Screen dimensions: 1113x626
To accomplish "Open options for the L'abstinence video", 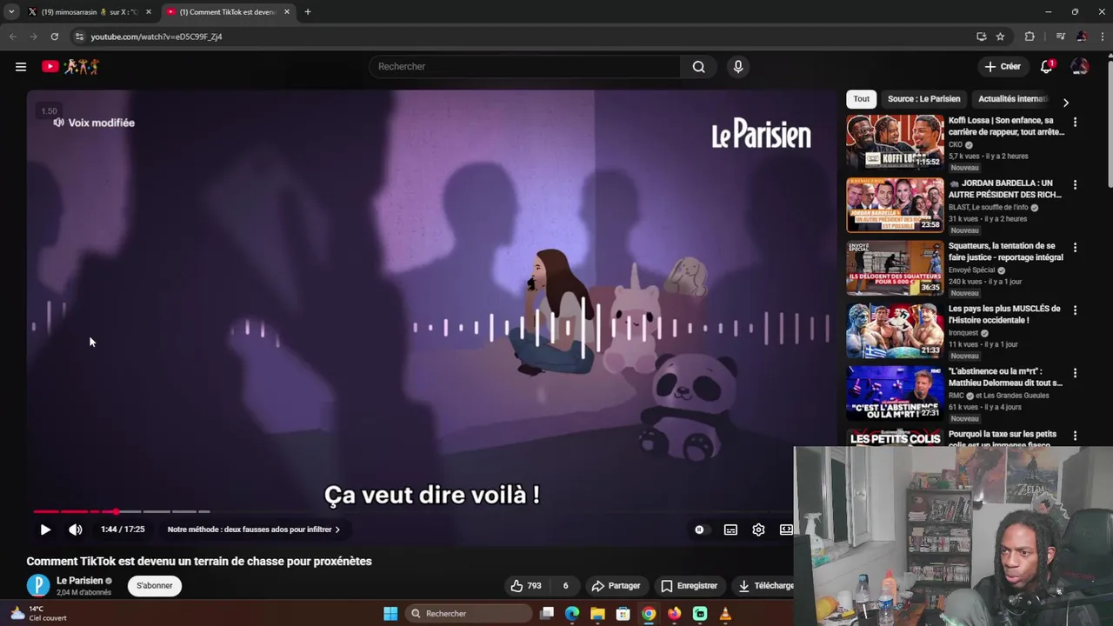I will (1075, 373).
